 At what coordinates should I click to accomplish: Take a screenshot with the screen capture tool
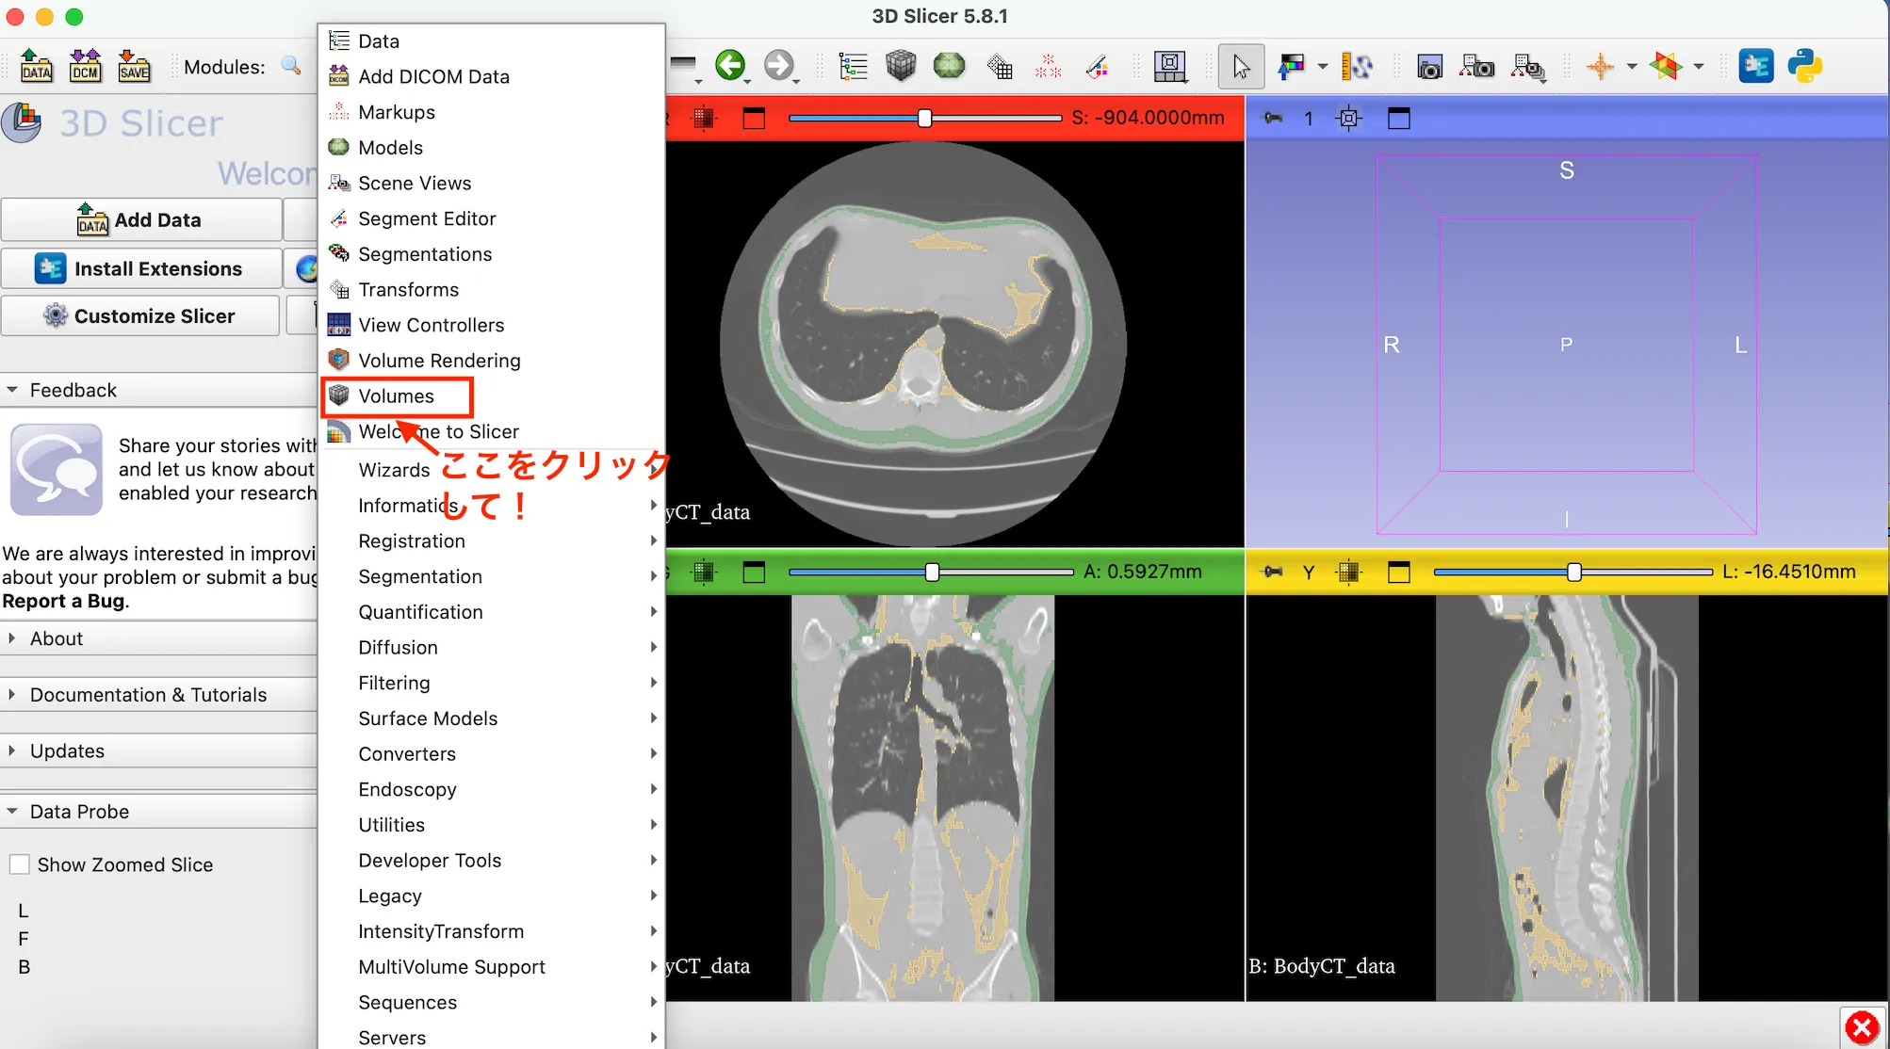(x=1429, y=67)
